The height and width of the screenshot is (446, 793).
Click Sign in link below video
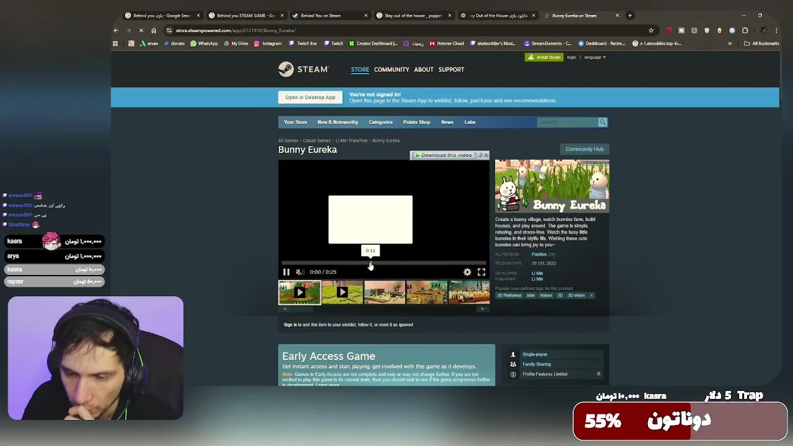(x=290, y=325)
